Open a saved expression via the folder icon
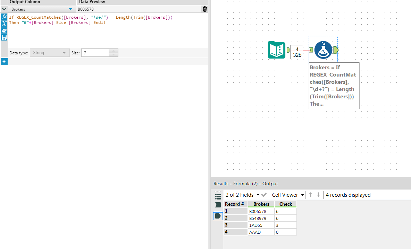This screenshot has height=249, width=411. click(4, 30)
